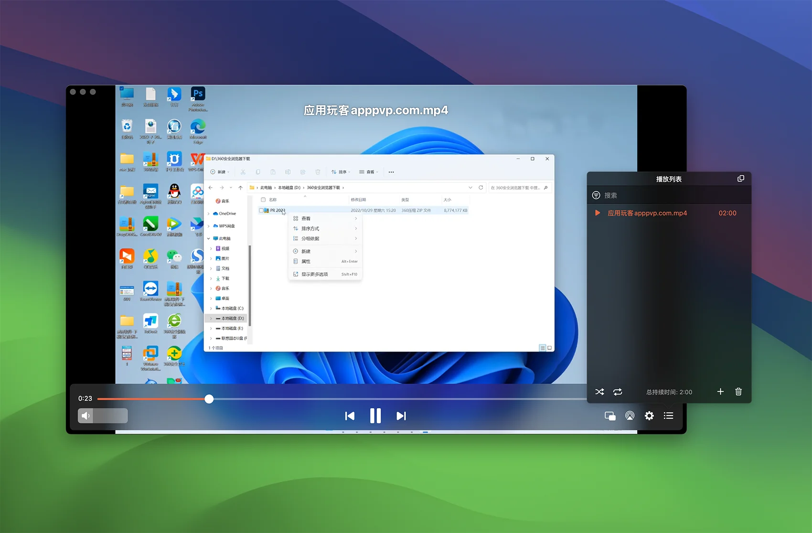Click the Explorer search box in the video
This screenshot has height=533, width=812.
[519, 188]
